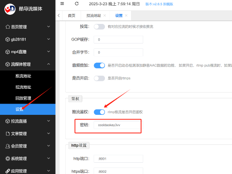The height and width of the screenshot is (174, 232).
Task: Collapse the 流媒体管理 menu
Action: [48, 64]
